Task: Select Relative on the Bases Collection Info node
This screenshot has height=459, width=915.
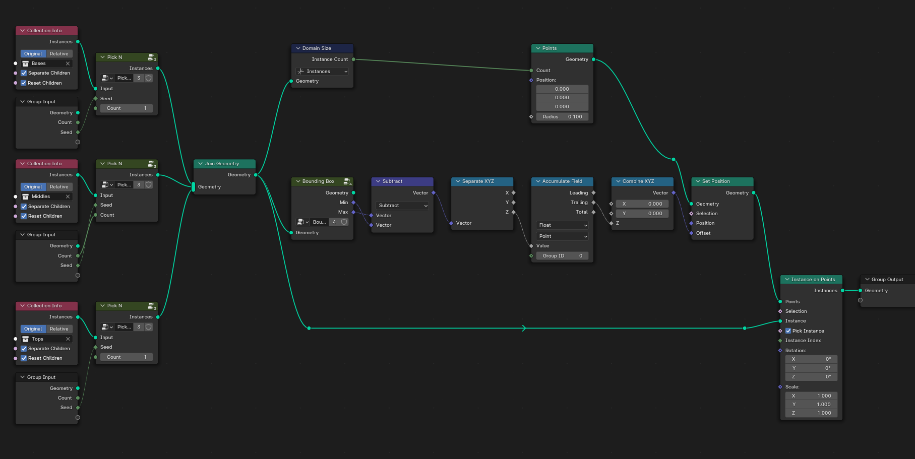Action: (59, 54)
